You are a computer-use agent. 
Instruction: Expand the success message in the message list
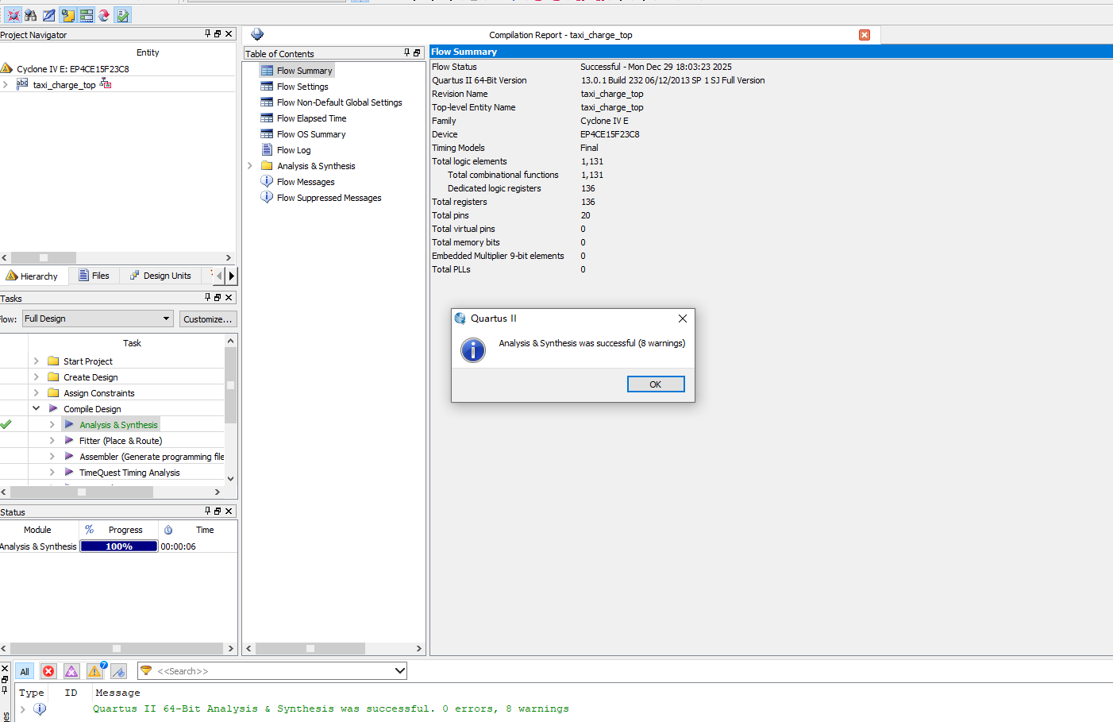pyautogui.click(x=22, y=708)
